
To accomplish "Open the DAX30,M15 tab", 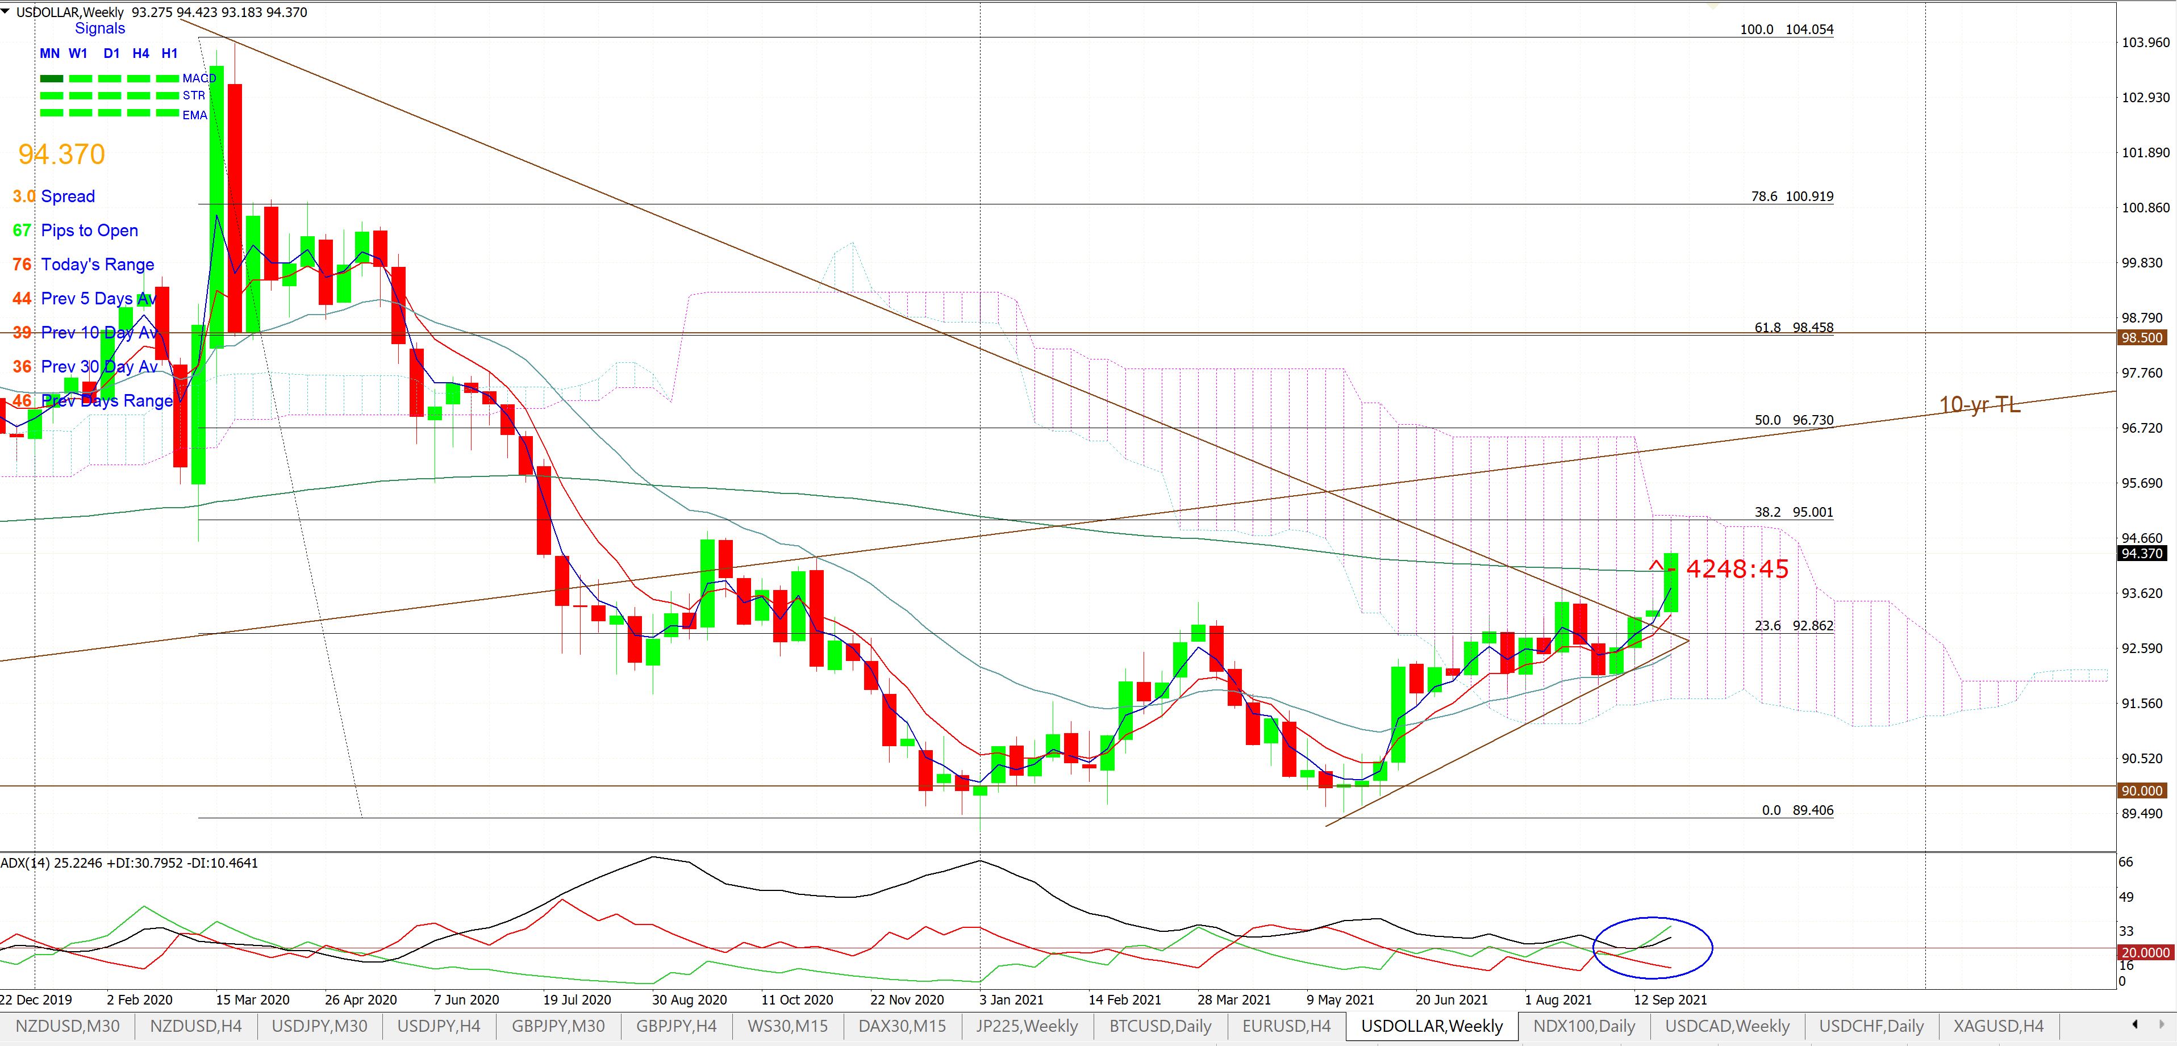I will point(902,1026).
